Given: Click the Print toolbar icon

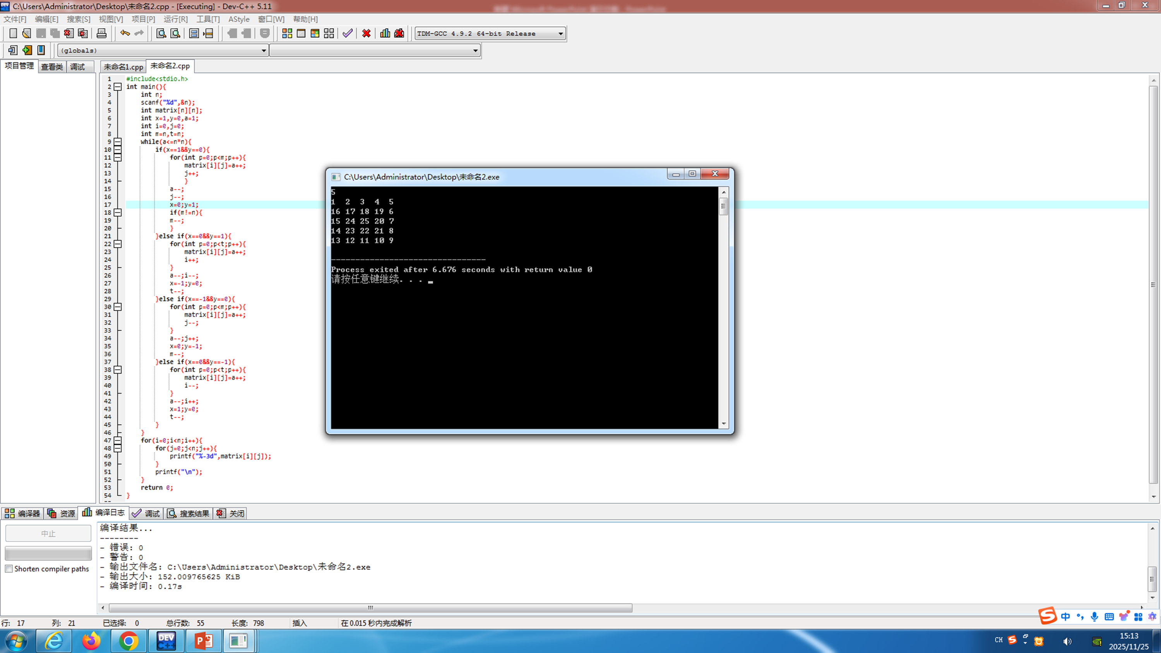Looking at the screenshot, I should pyautogui.click(x=101, y=33).
